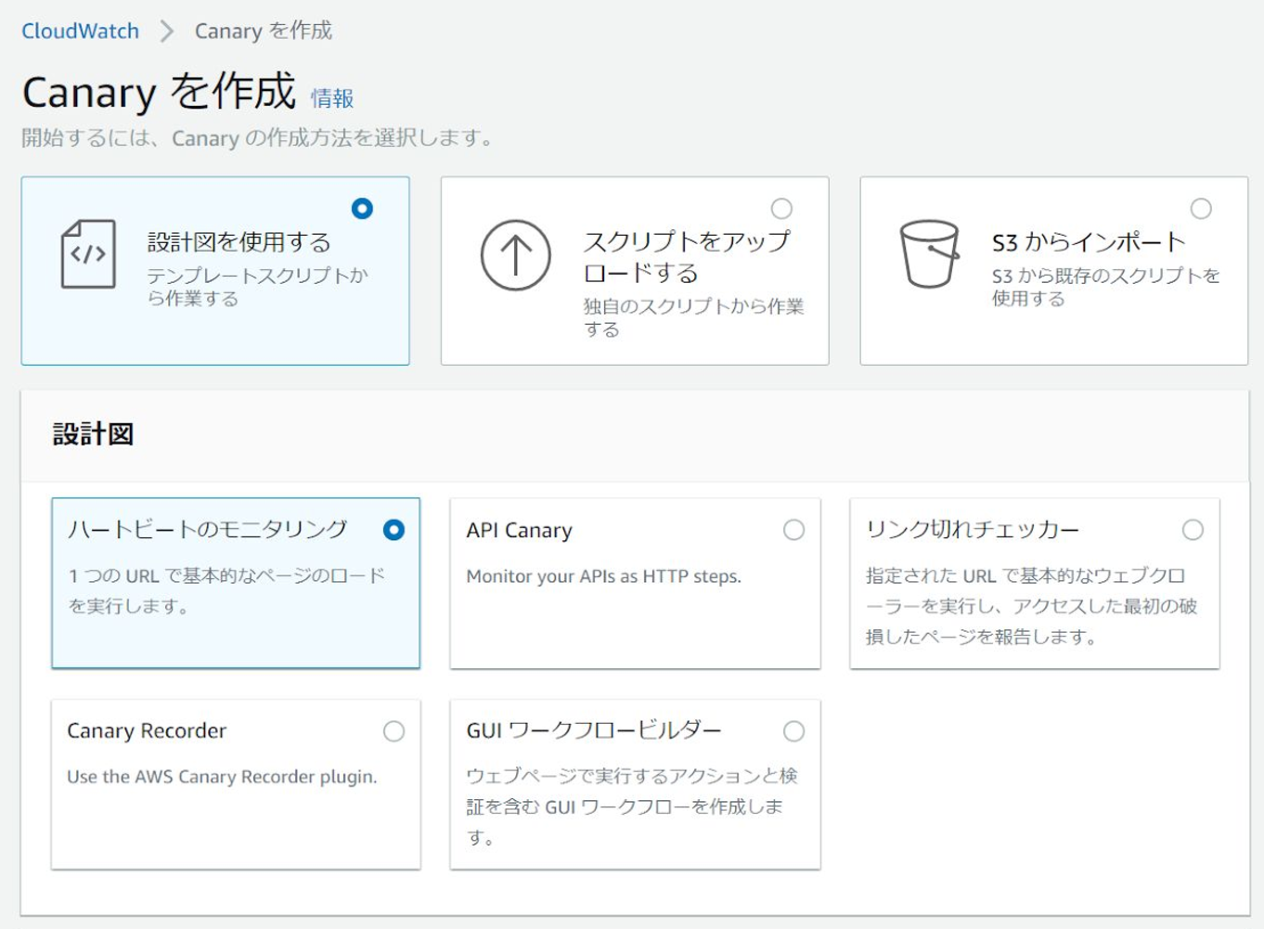
Task: Click the upload arrow circle icon
Action: point(516,255)
